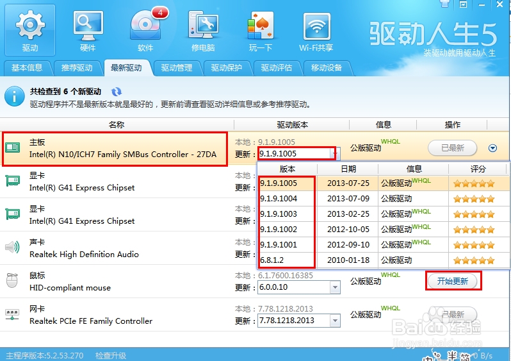Click the 检查升级 link in status bar

pos(111,355)
